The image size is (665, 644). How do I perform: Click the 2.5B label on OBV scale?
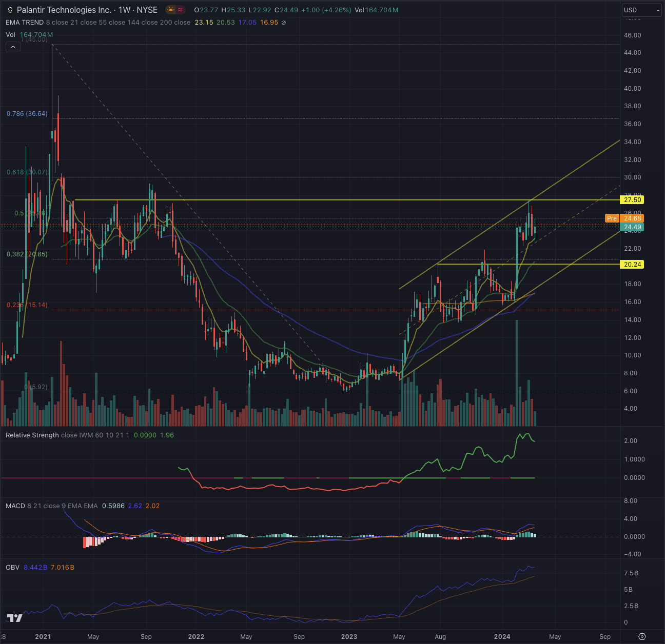tap(631, 606)
